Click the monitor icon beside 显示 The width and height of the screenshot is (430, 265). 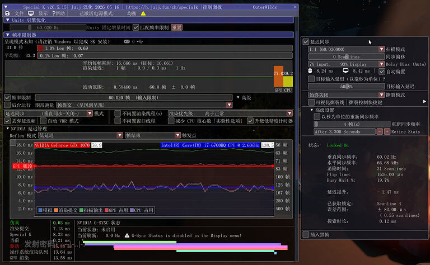point(31,13)
